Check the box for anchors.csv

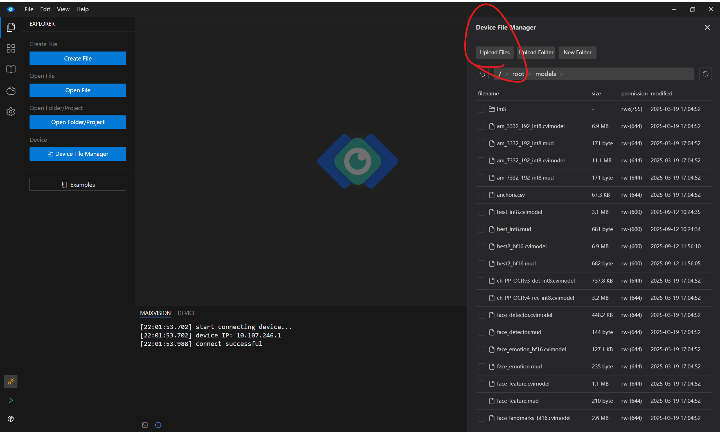pyautogui.click(x=481, y=195)
